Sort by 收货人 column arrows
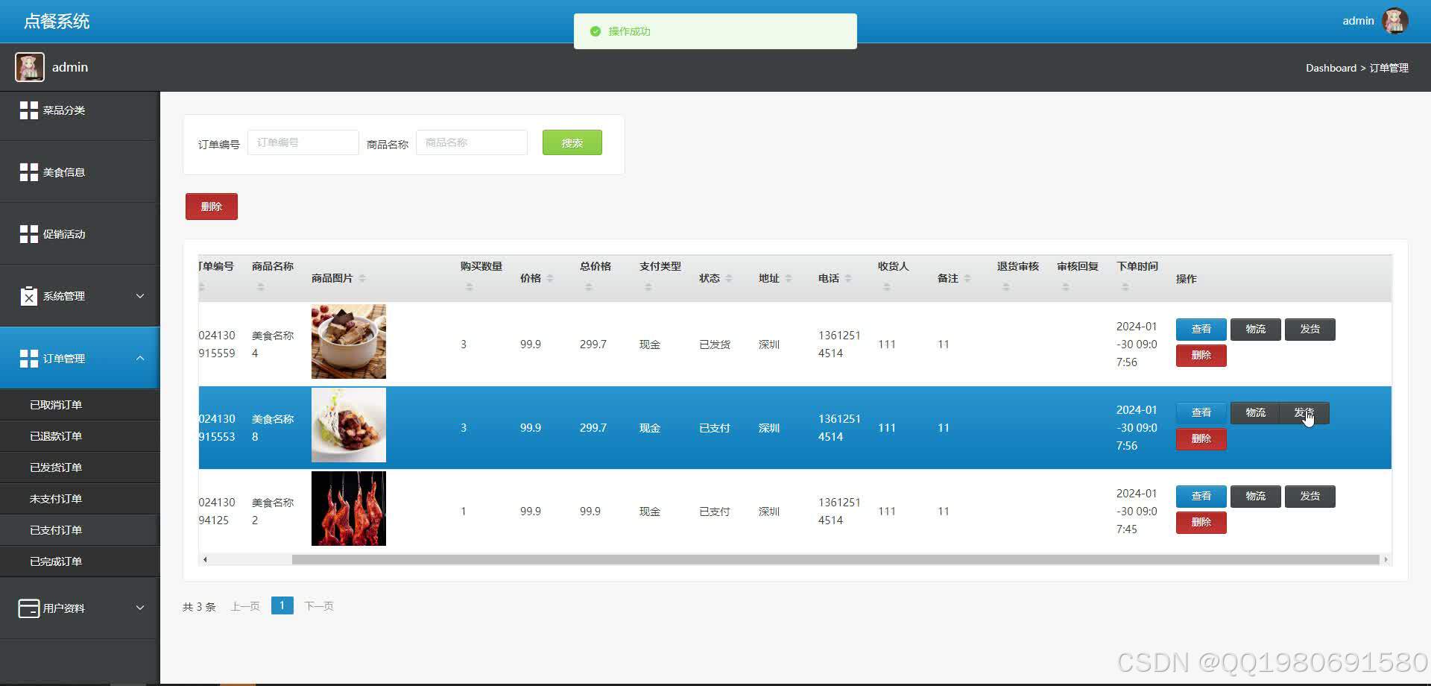Image resolution: width=1431 pixels, height=686 pixels. tap(887, 287)
